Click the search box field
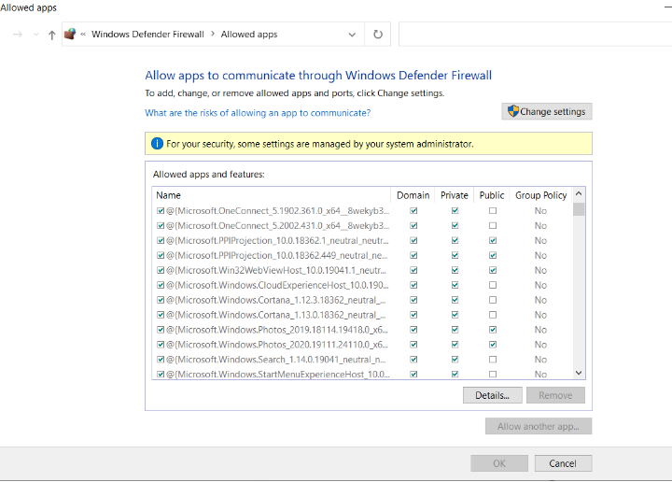The image size is (672, 482). pyautogui.click(x=532, y=35)
